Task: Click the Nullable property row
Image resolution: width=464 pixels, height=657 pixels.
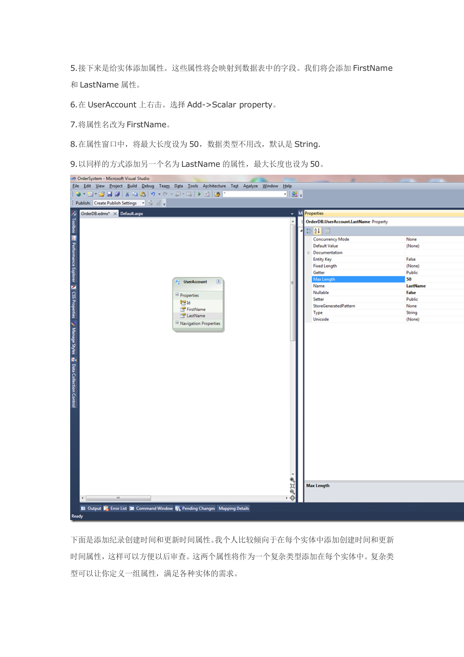Action: [x=388, y=293]
